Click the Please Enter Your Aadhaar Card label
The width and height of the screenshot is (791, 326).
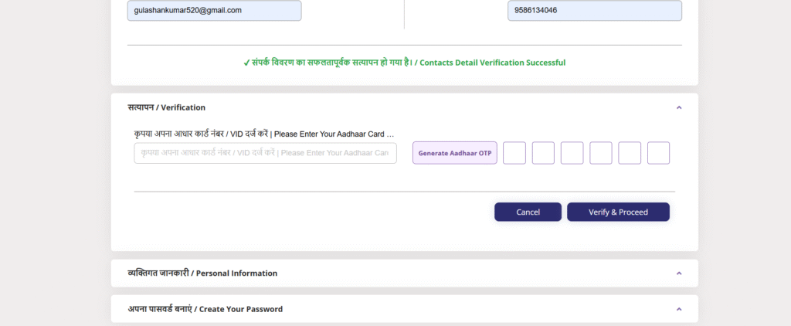coord(264,134)
